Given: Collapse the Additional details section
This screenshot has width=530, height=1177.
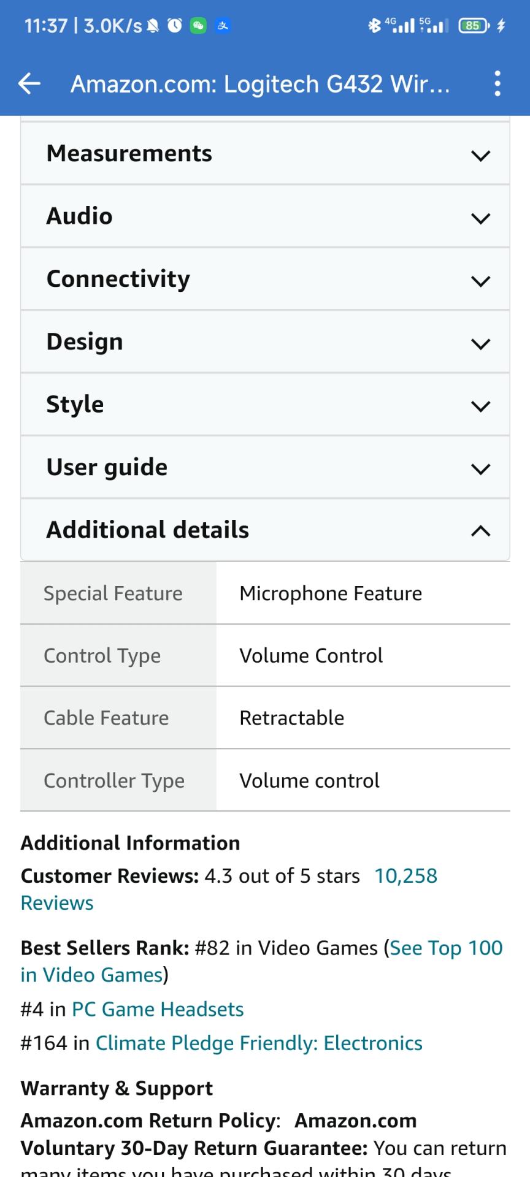Looking at the screenshot, I should (x=480, y=531).
